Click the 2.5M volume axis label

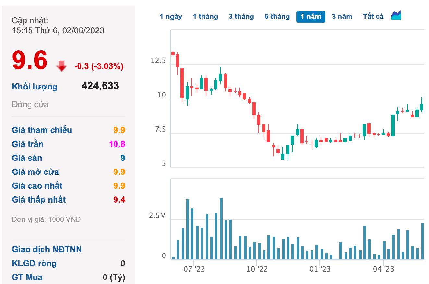click(x=157, y=216)
